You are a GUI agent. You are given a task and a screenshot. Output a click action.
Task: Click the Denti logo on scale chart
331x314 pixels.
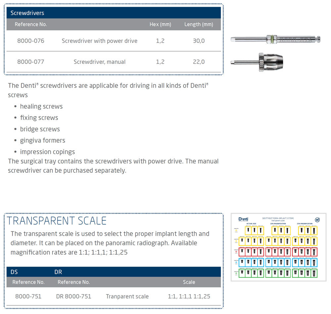tap(243, 219)
